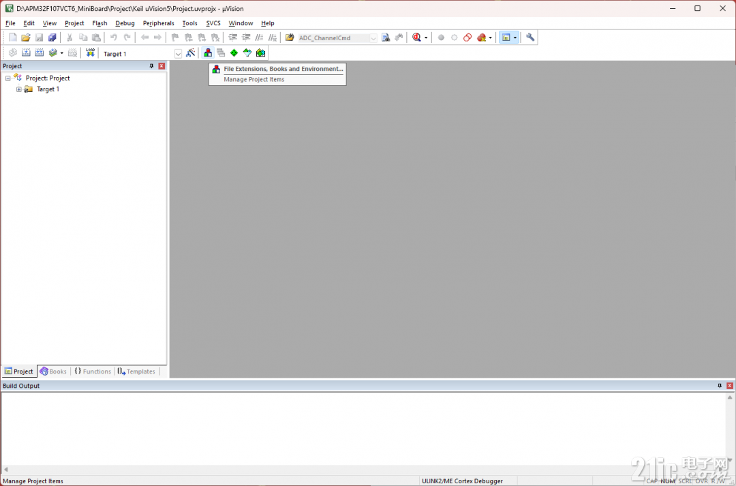Open the Peripherals menu
The image size is (736, 486).
159,23
